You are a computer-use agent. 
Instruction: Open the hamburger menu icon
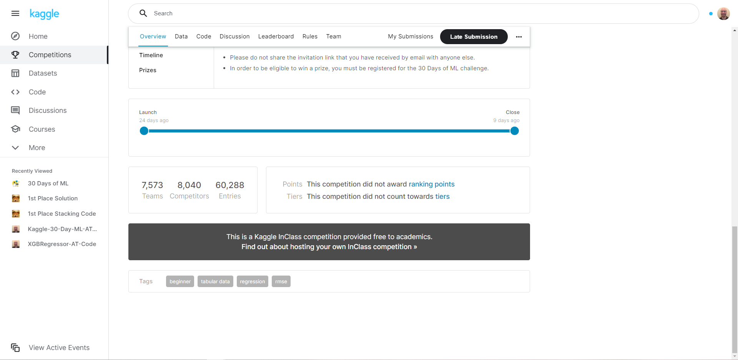15,13
